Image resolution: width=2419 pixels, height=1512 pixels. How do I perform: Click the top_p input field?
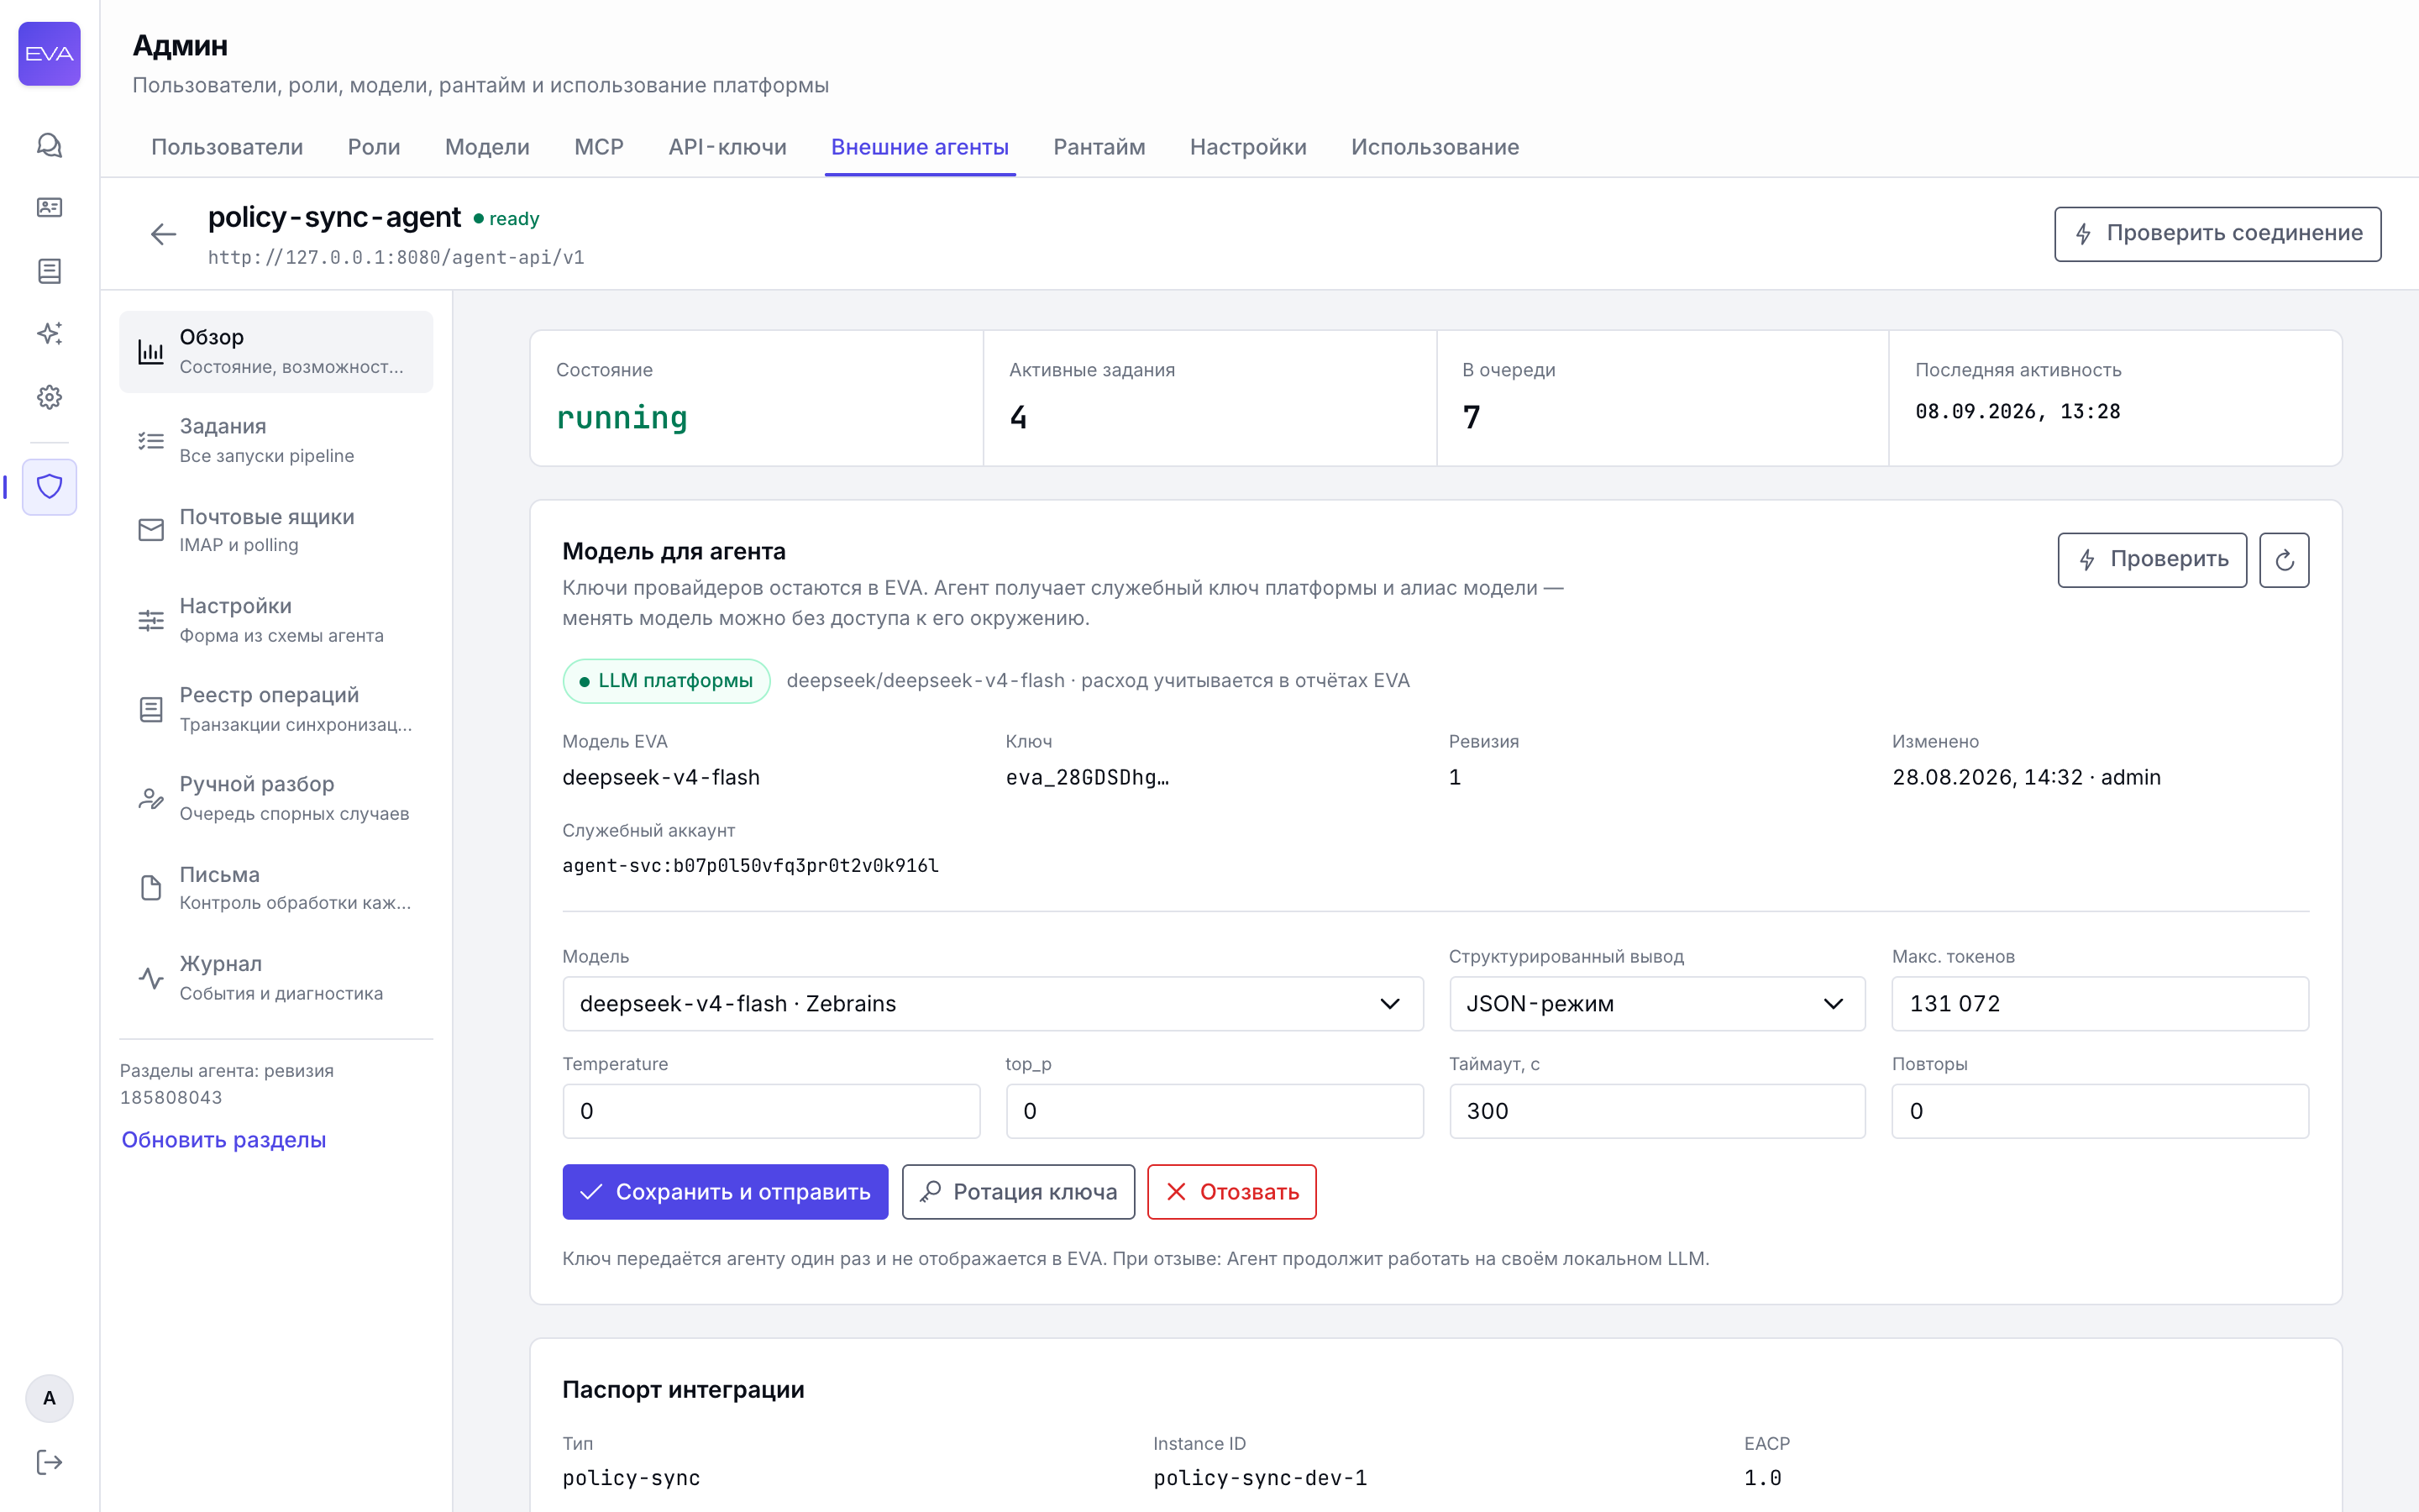pyautogui.click(x=1214, y=1111)
